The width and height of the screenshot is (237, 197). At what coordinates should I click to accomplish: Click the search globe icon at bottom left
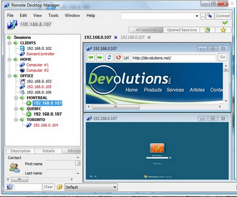click(x=9, y=187)
